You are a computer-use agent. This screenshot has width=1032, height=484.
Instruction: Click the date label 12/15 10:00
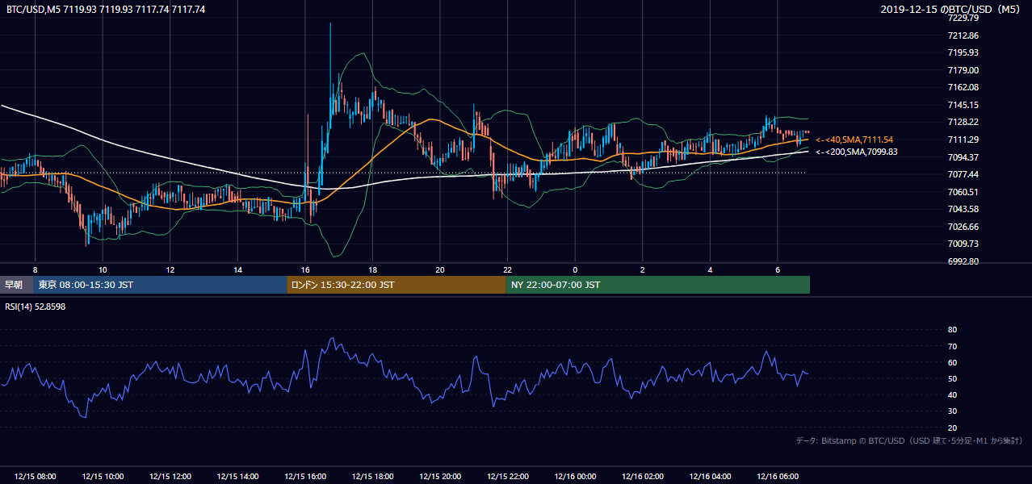(103, 477)
